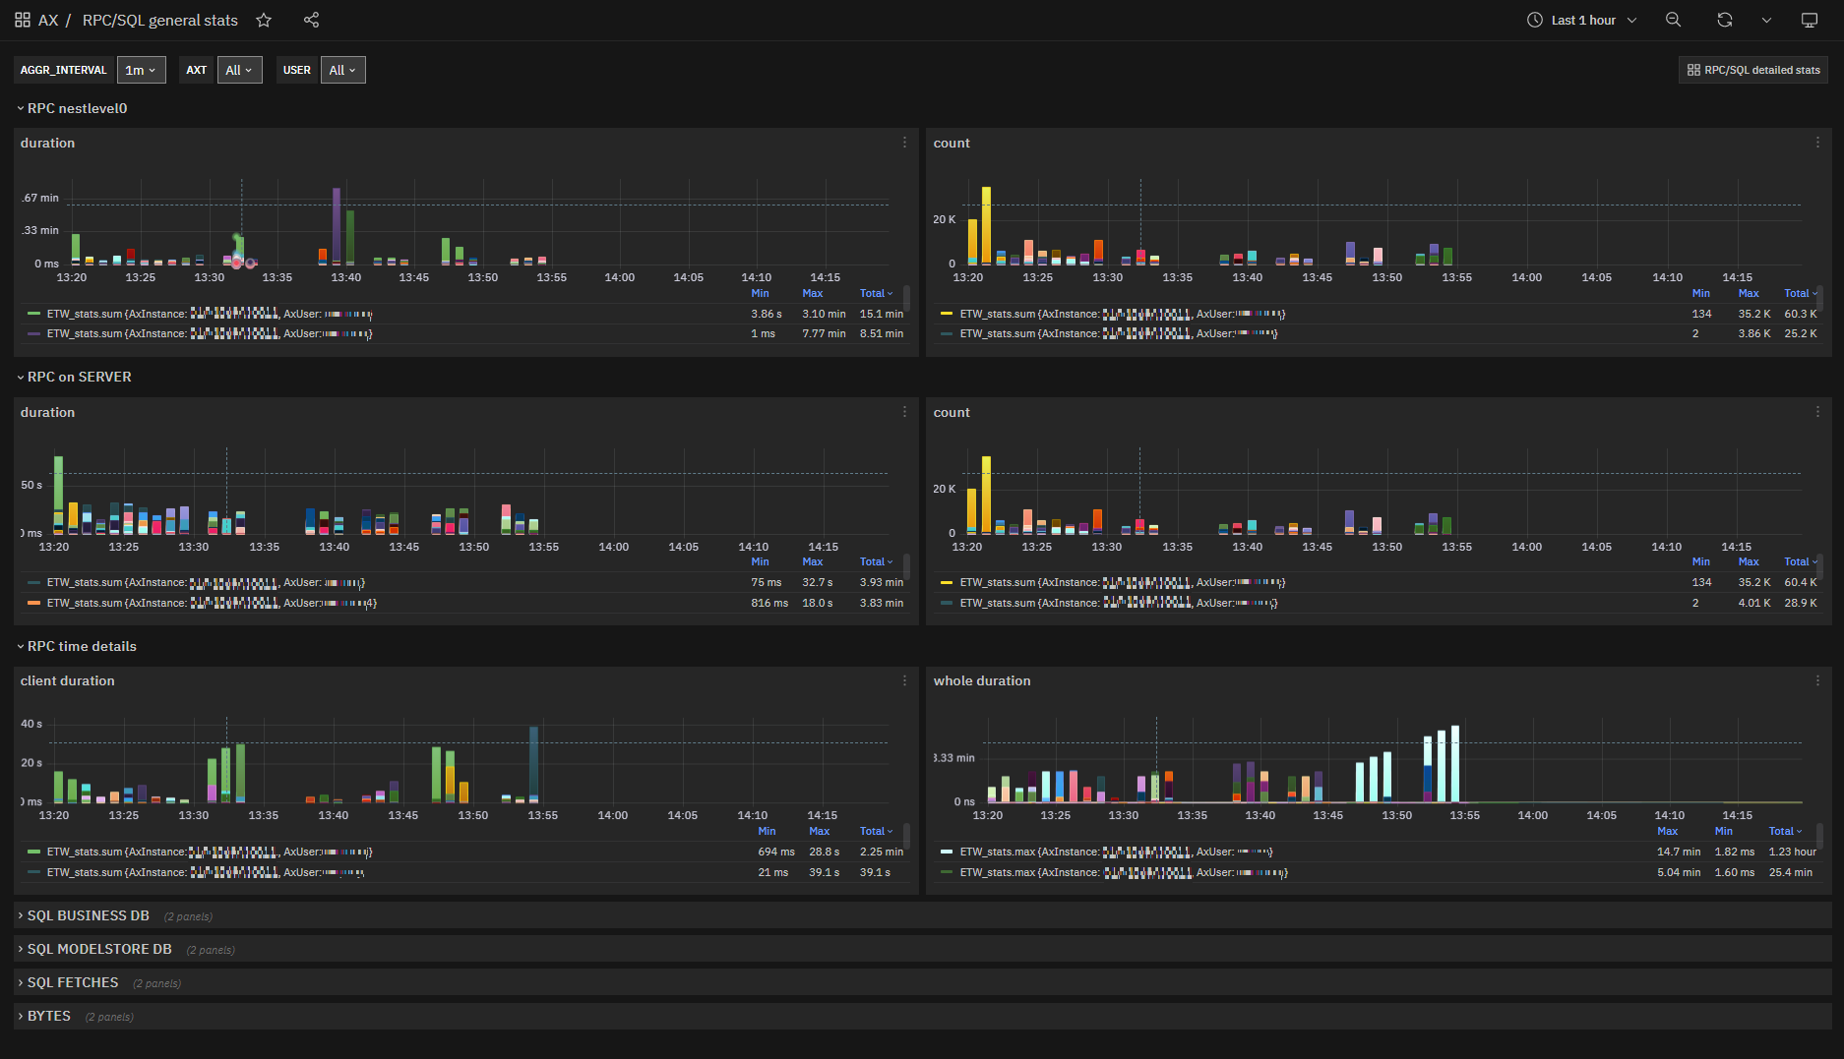
Task: Toggle green series with 15.1 min total
Action: click(x=209, y=314)
